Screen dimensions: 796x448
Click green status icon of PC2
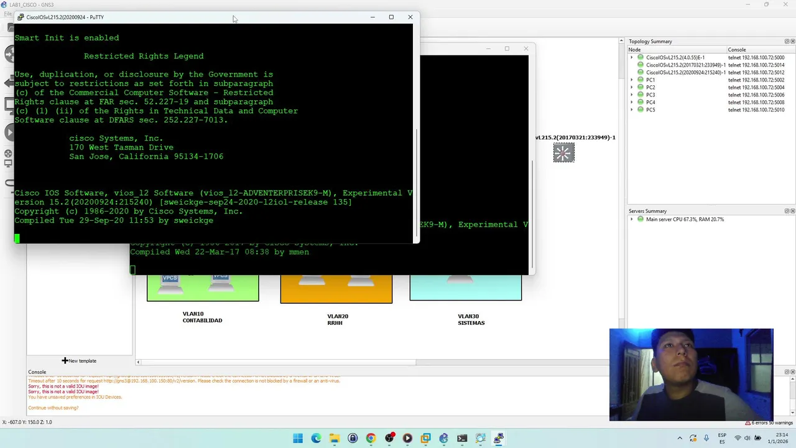point(641,87)
